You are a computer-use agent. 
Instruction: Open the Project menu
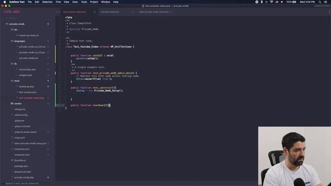coord(94,2)
